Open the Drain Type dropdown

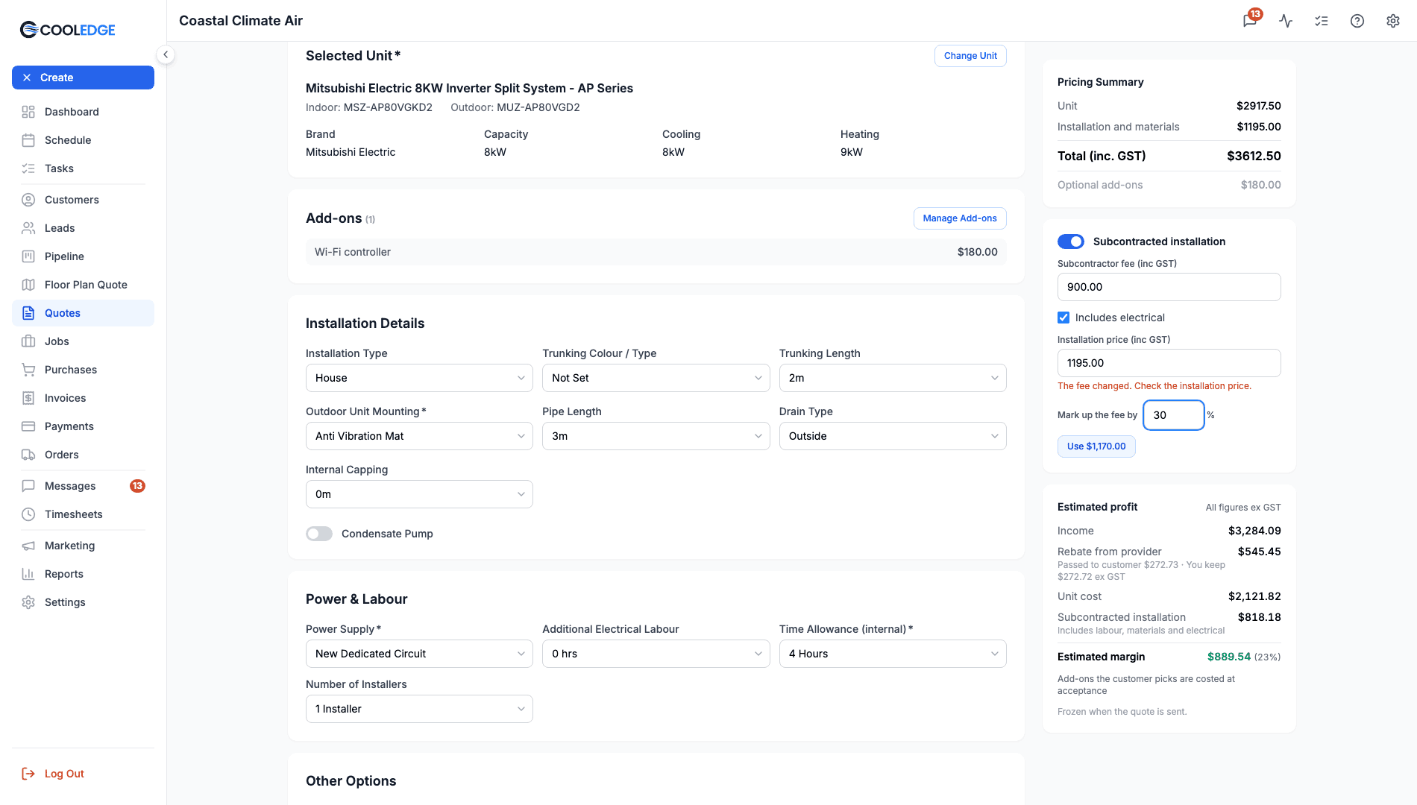coord(893,436)
